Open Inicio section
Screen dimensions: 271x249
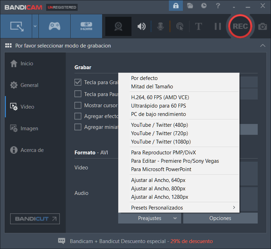[22, 64]
